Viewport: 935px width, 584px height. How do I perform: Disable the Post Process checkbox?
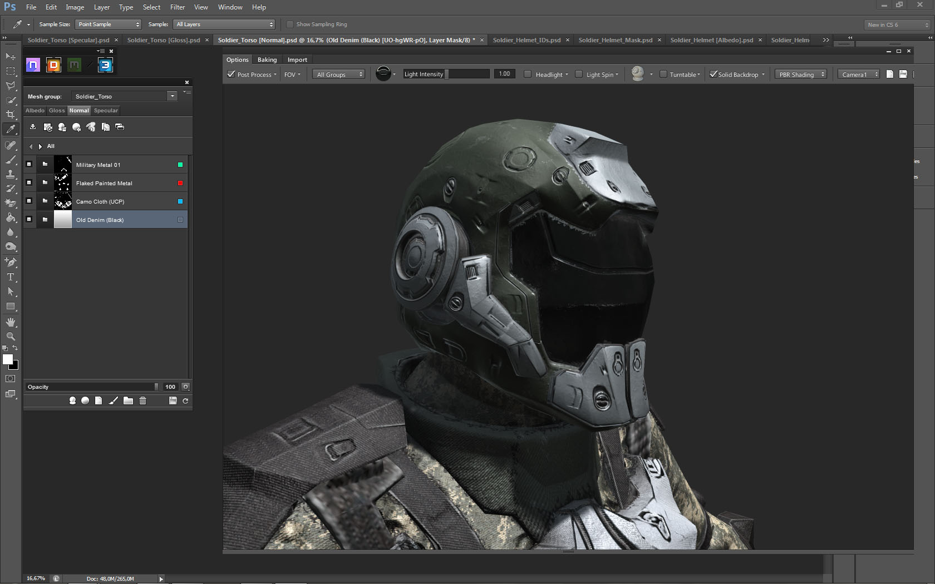tap(232, 74)
